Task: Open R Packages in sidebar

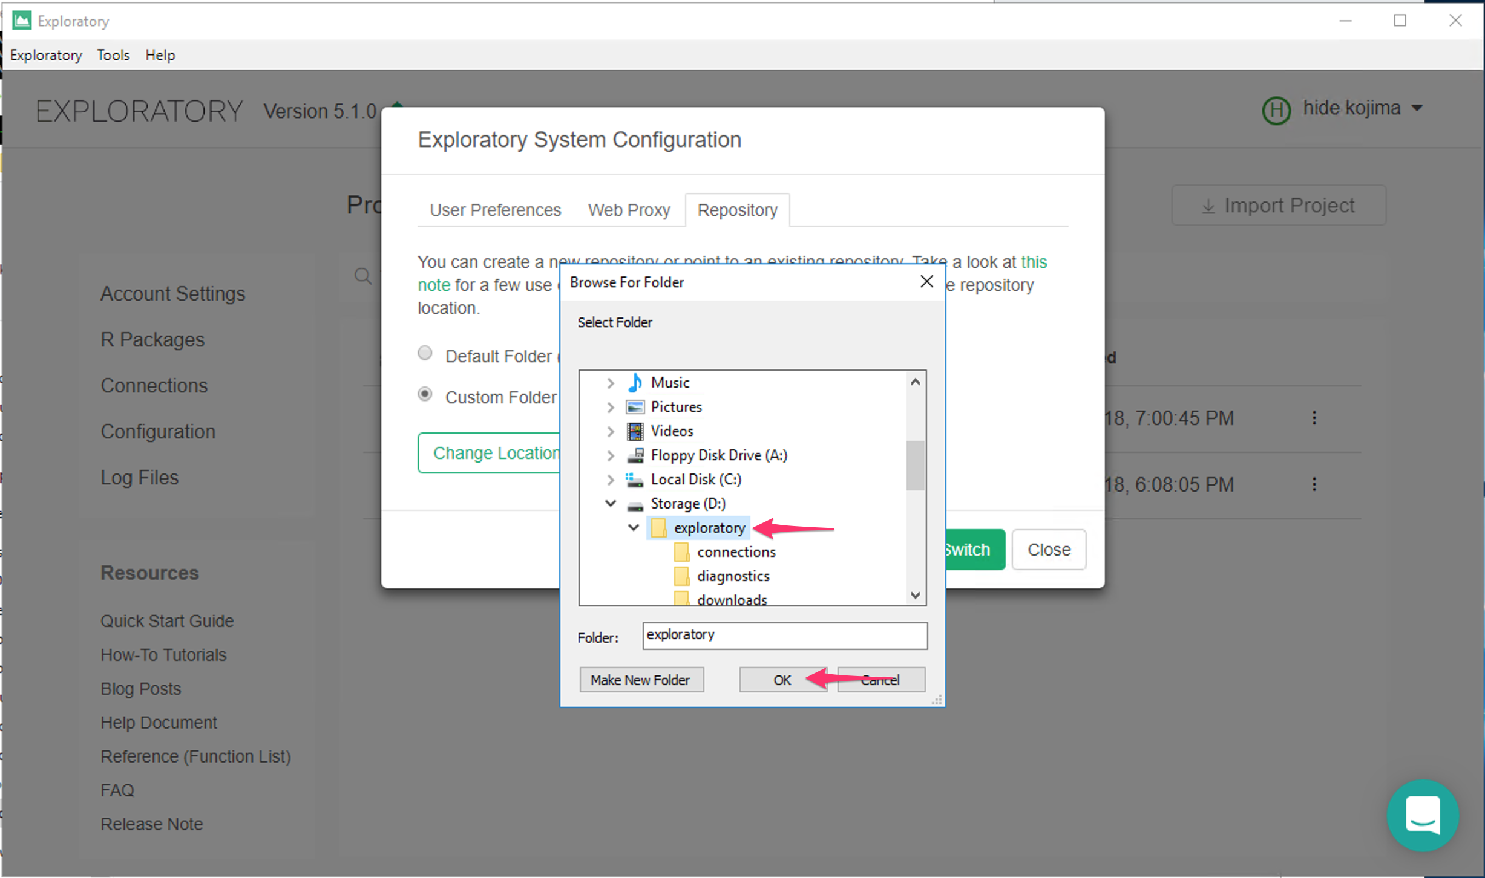Action: point(152,340)
